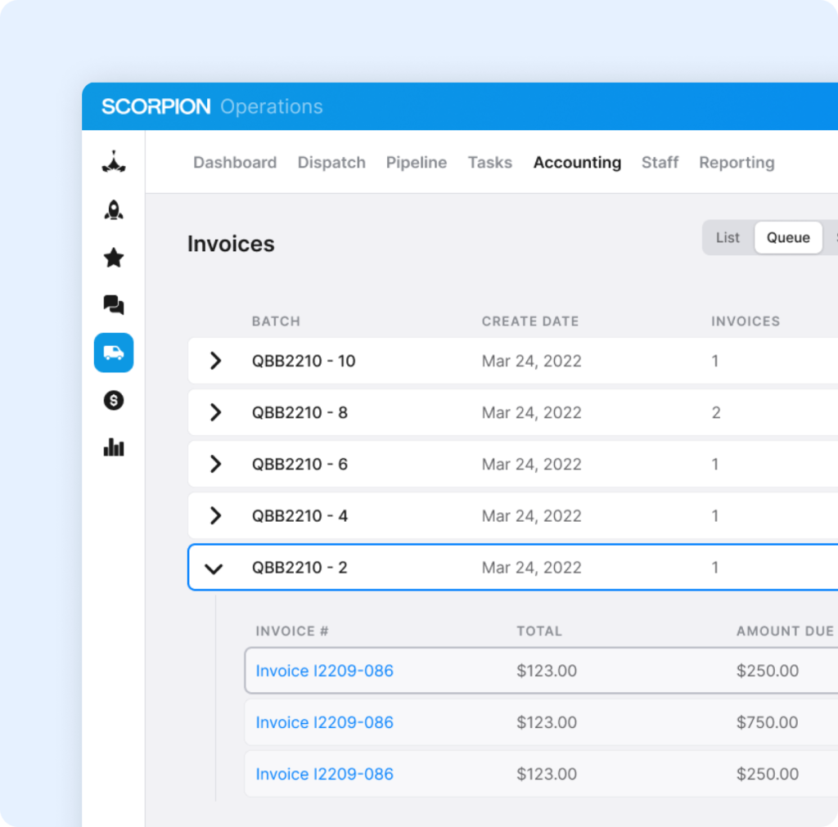Open the Staff tab

pos(660,163)
